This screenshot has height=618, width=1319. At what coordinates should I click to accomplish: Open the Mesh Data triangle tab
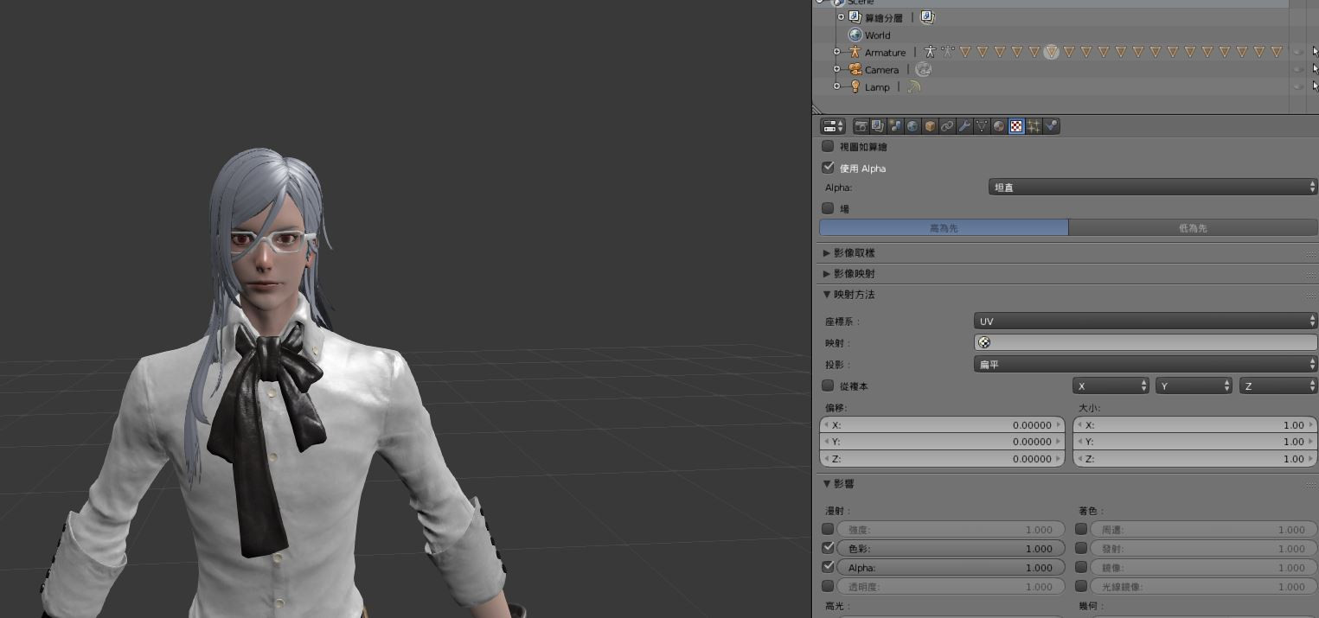click(x=982, y=126)
